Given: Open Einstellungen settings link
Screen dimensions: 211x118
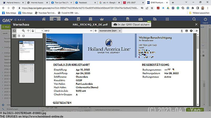Looking at the screenshot, I should (x=12, y=109).
